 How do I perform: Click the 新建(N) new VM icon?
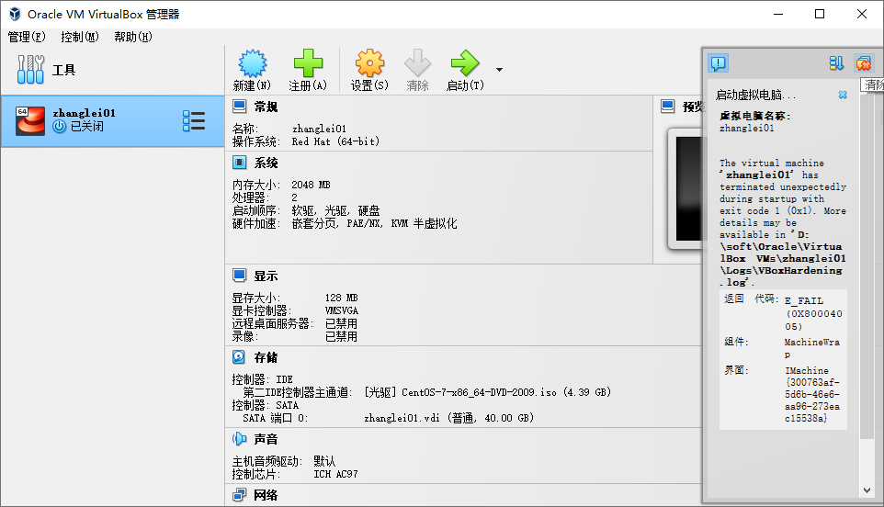(252, 63)
